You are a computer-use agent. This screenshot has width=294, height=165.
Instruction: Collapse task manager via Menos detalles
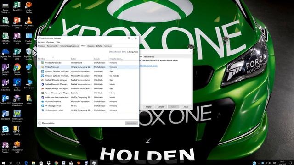pos(46,123)
